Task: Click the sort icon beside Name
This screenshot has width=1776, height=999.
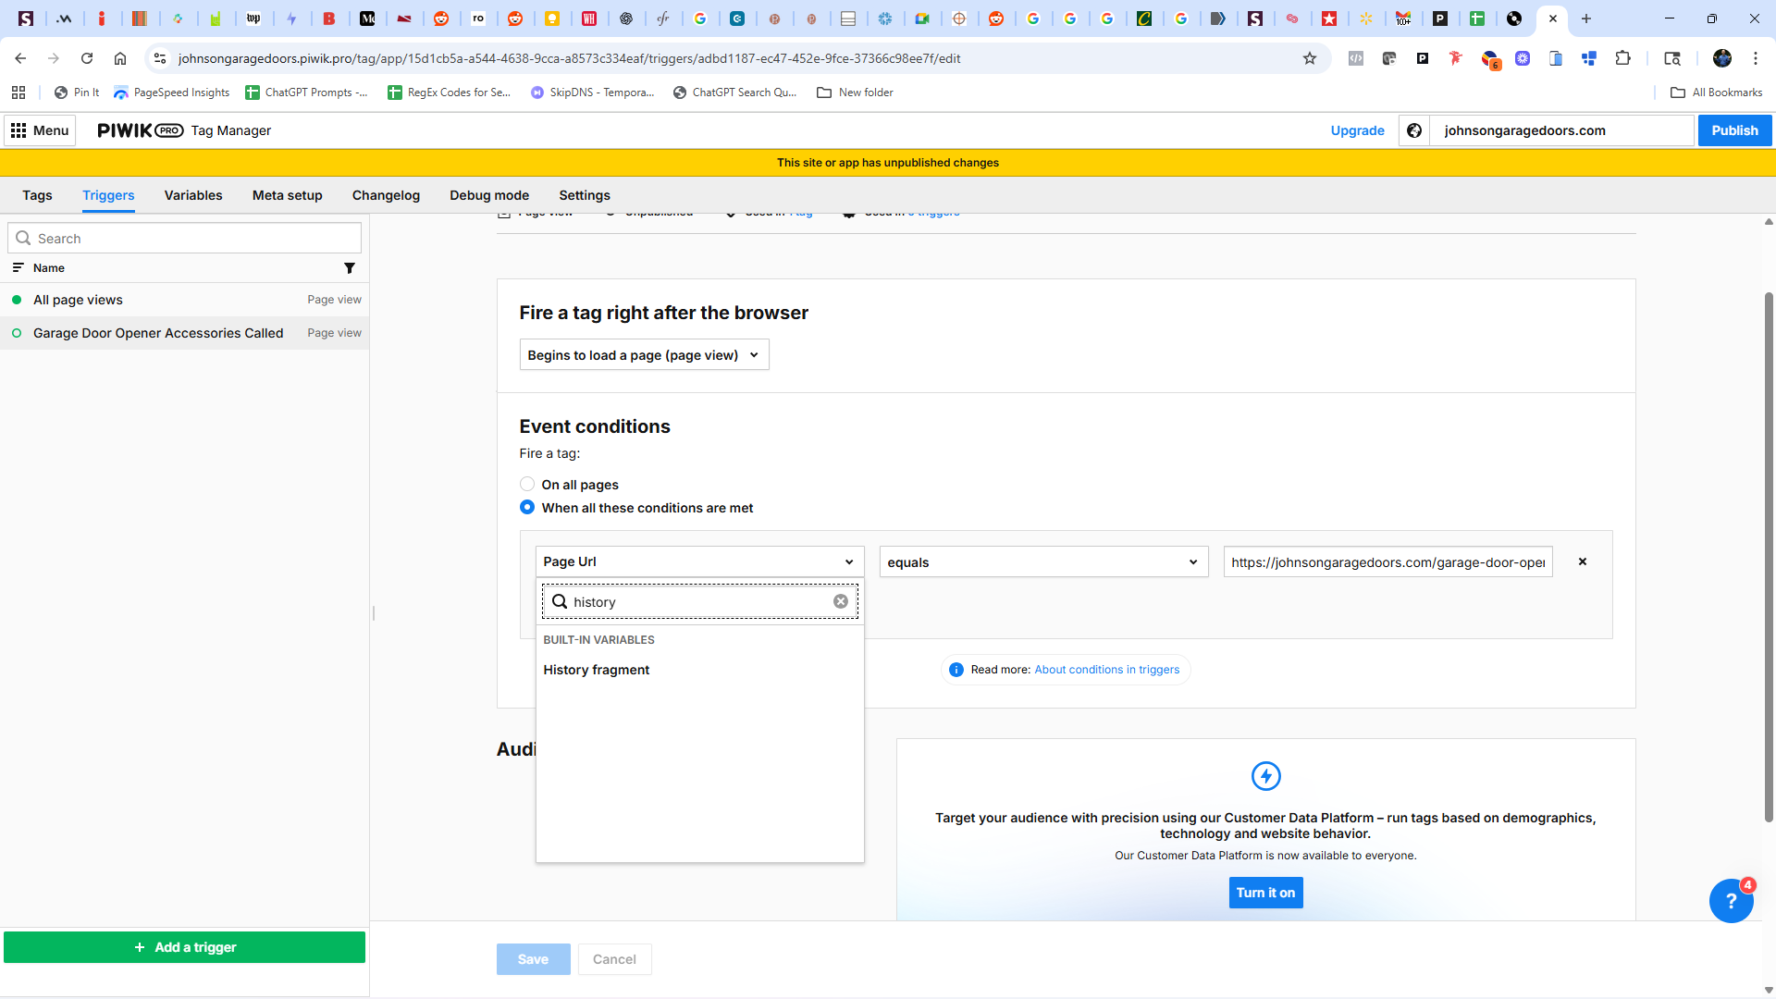Action: pos(18,268)
